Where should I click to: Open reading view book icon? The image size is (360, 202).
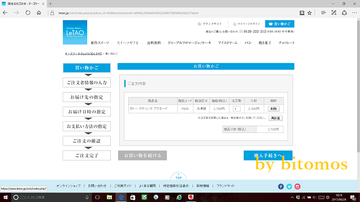pyautogui.click(x=302, y=13)
